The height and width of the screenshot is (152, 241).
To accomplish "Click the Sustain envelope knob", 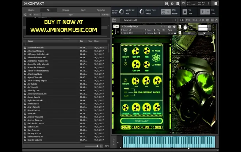I will [x=147, y=108].
